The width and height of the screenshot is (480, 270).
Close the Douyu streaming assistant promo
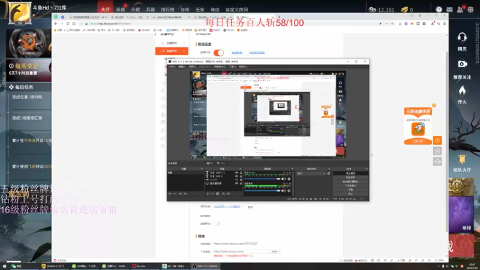(434, 106)
